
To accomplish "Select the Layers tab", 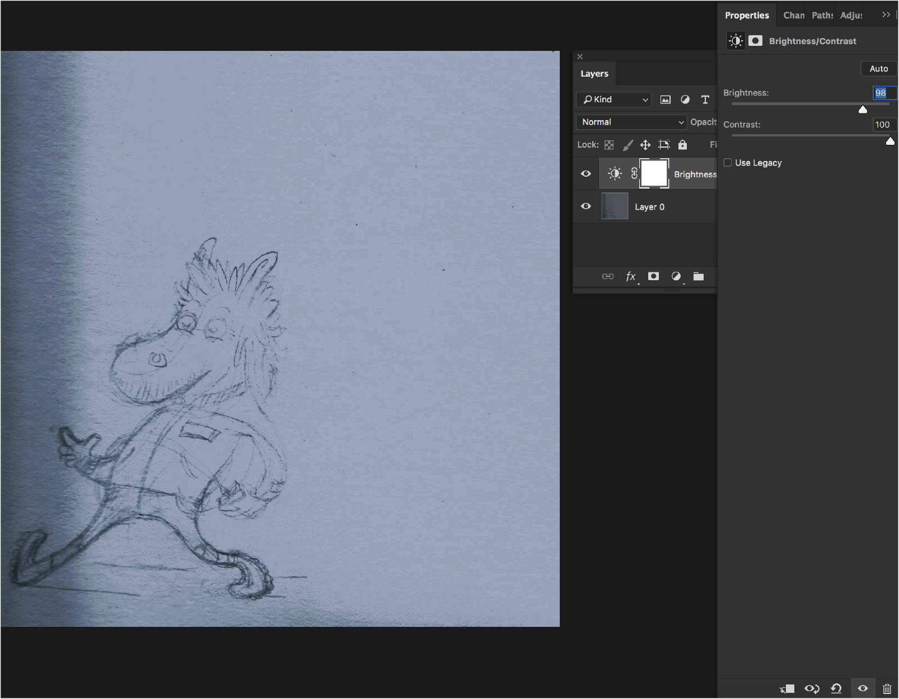I will click(x=594, y=73).
